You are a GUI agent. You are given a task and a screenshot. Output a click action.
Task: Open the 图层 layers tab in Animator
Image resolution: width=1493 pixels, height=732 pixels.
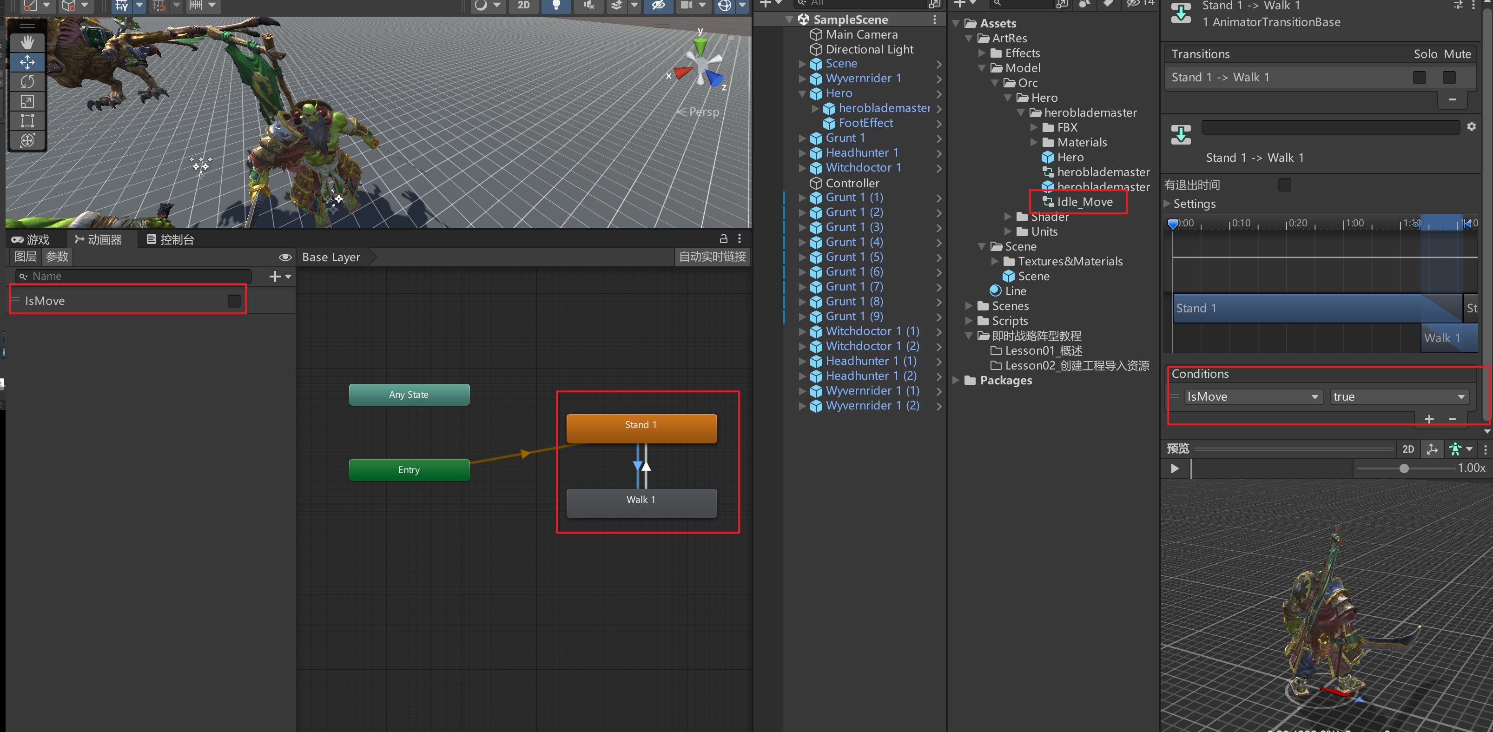click(26, 257)
